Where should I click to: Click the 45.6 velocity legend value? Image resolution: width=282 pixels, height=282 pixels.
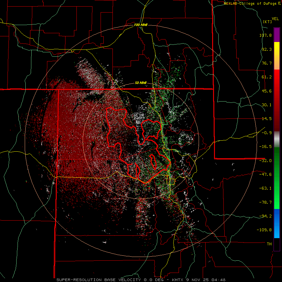[x=267, y=91]
